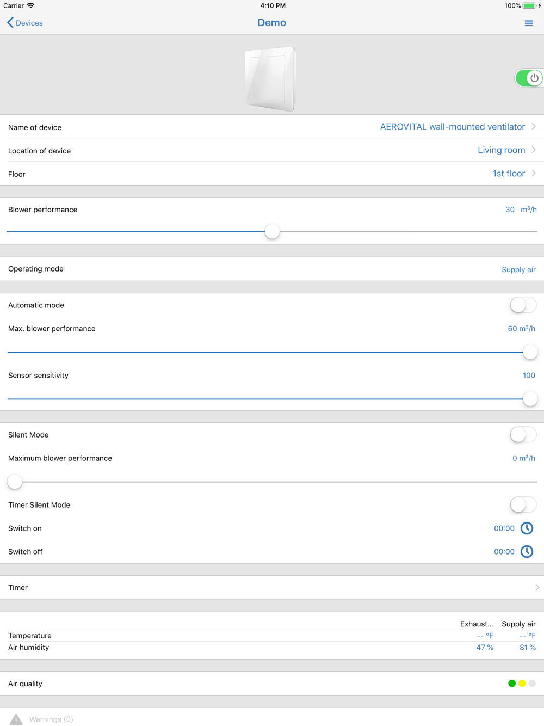Click the ventilator device image
Screen dimensions: 544x726
271,78
